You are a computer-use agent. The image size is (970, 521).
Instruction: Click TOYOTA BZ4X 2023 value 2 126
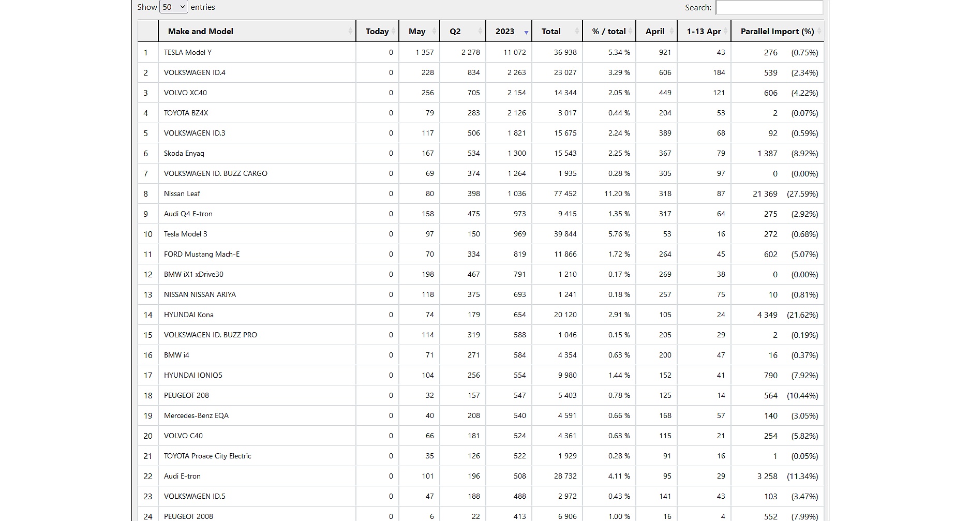click(x=516, y=113)
